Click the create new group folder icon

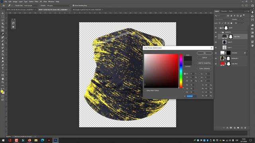(238, 128)
